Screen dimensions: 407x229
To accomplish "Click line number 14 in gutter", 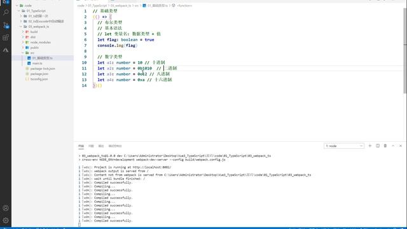I will 84,85.
